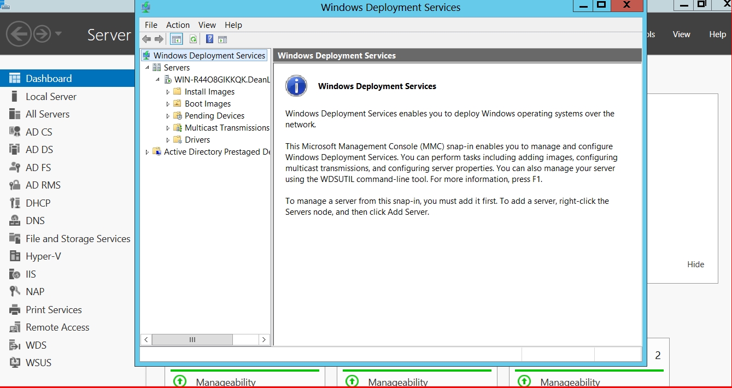Collapse the WIN-R44O8GIKKQK server arrow
The height and width of the screenshot is (388, 732).
(157, 80)
